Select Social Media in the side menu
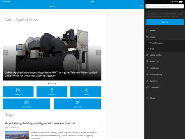Viewport: 185px width, 139px height. pyautogui.click(x=156, y=55)
